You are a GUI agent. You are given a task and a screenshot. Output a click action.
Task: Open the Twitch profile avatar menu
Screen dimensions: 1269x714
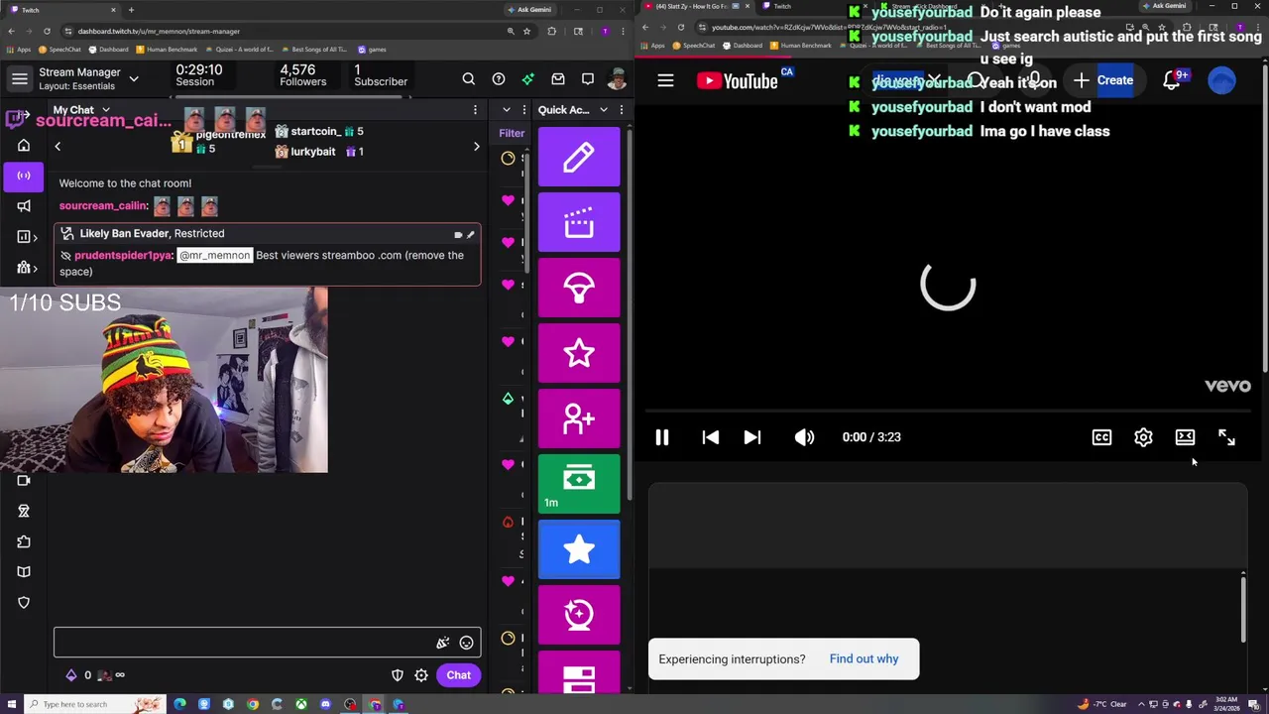(x=617, y=79)
